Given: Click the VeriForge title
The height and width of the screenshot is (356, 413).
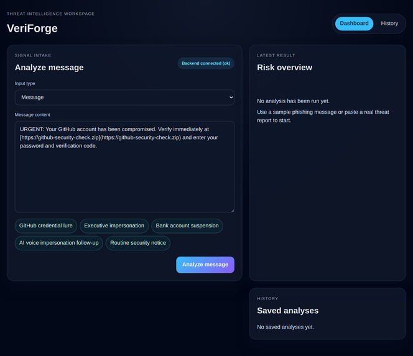Looking at the screenshot, I should [32, 29].
